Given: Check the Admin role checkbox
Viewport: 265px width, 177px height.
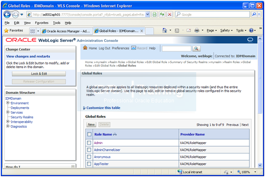Looking at the screenshot, I should click(x=89, y=143).
